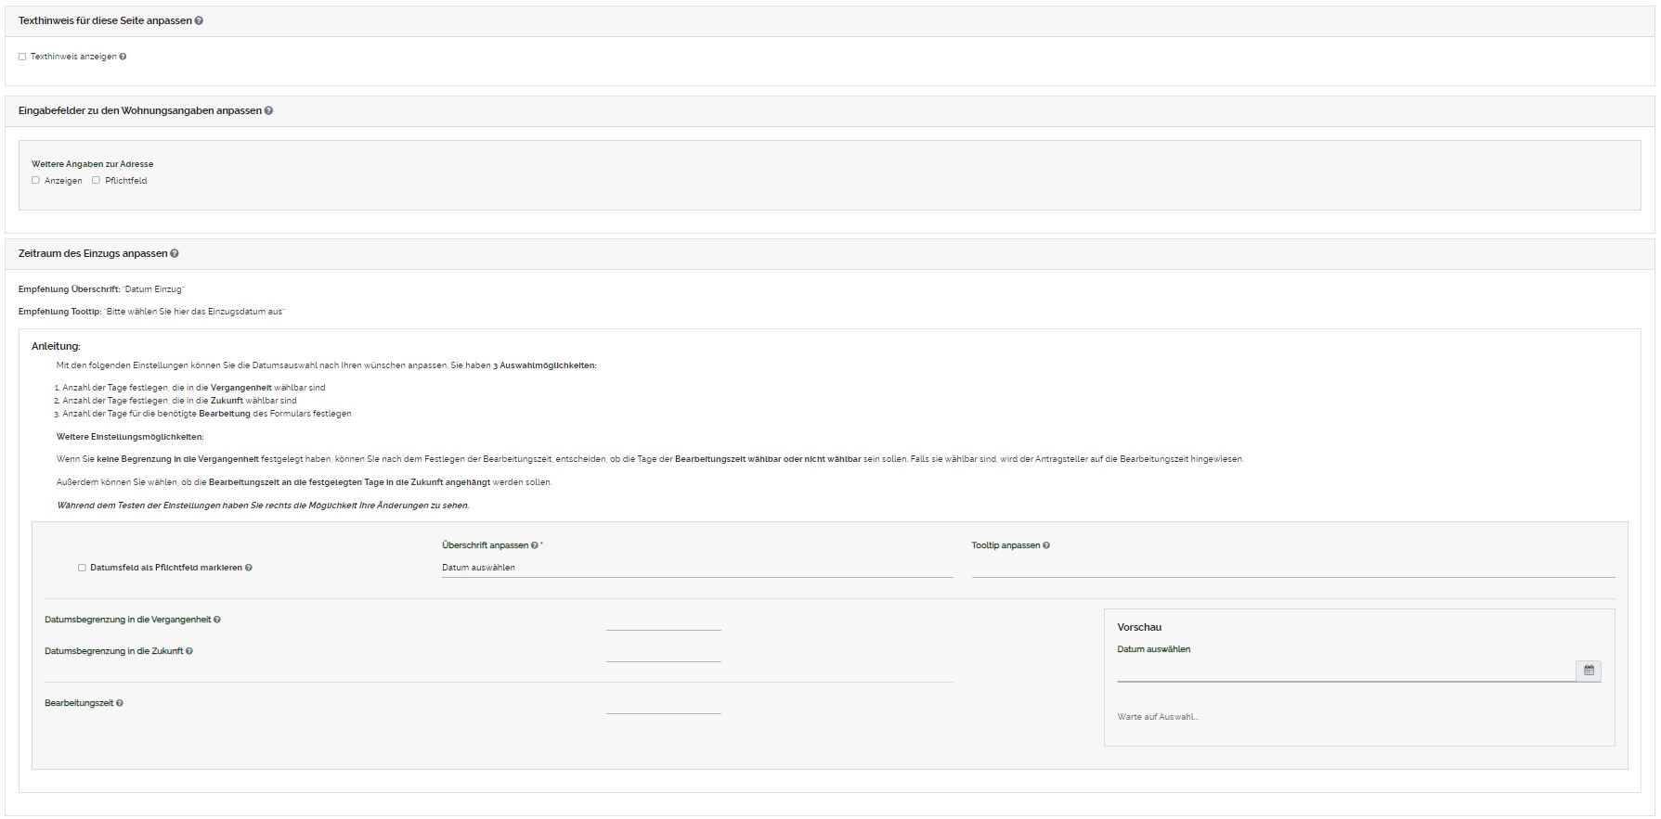
Task: Click the Zukunft date limit input
Action: pos(663,653)
